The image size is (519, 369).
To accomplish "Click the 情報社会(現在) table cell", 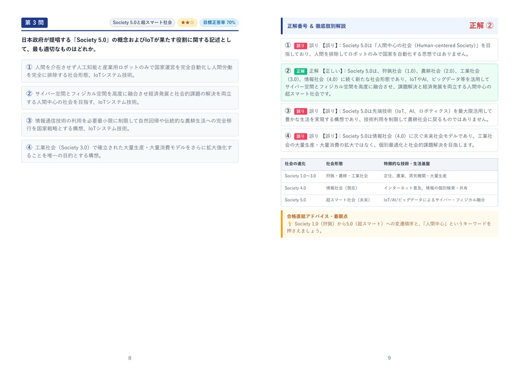I will [342, 188].
